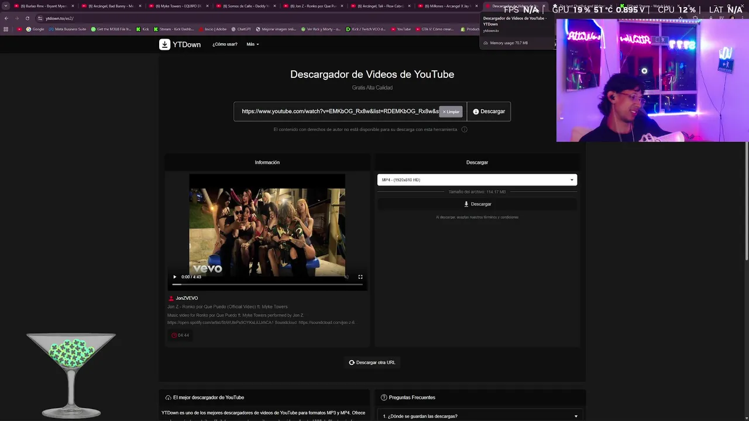749x421 pixels.
Task: Click the Tamaño del archivo 114.17 MB text
Action: click(477, 192)
